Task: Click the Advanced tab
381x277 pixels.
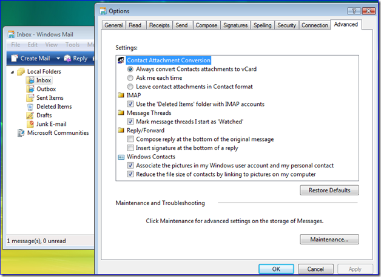Action: (x=346, y=24)
